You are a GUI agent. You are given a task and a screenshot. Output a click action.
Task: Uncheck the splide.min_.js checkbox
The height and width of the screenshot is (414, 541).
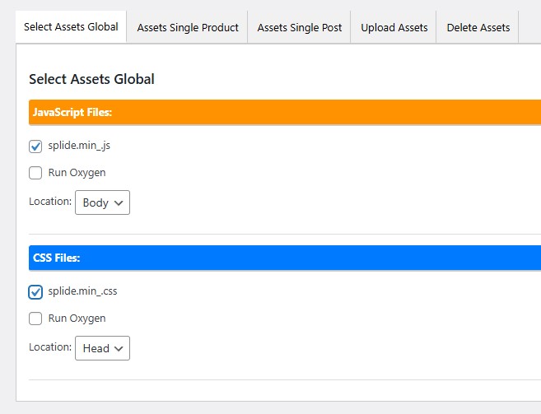(35, 147)
